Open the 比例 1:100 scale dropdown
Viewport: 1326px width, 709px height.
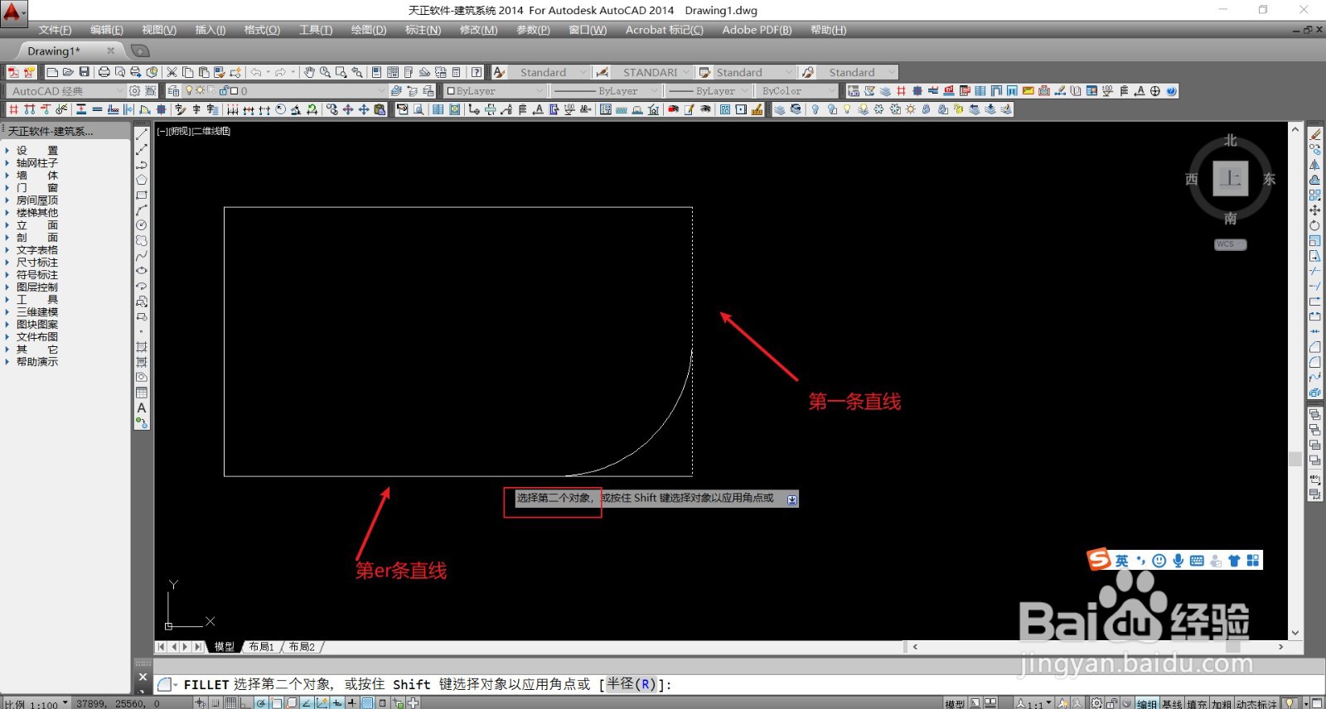(36, 704)
